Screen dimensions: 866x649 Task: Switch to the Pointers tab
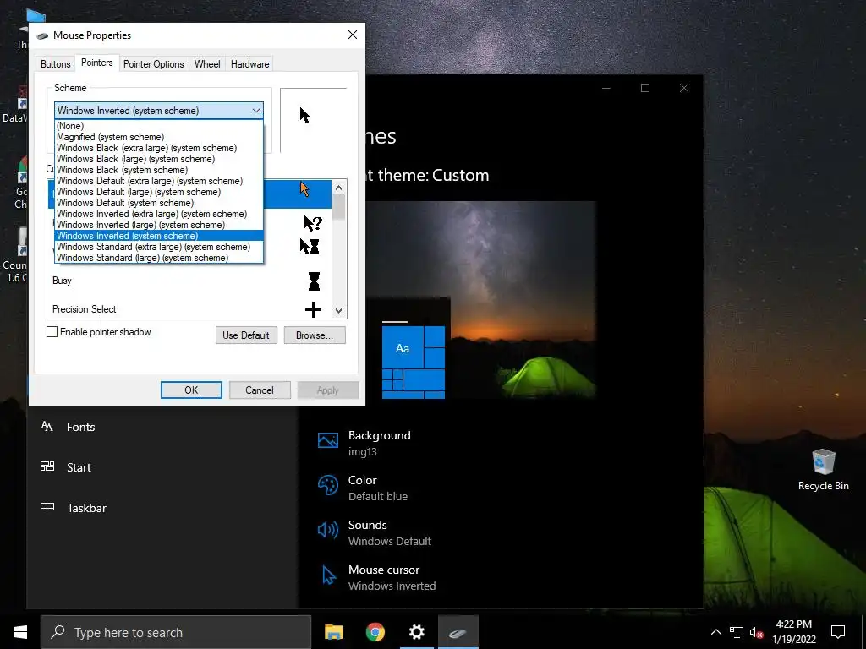pos(96,63)
